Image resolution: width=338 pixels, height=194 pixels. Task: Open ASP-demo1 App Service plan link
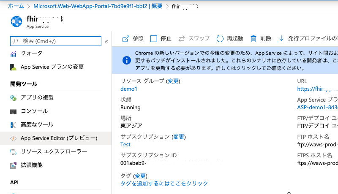click(x=318, y=107)
